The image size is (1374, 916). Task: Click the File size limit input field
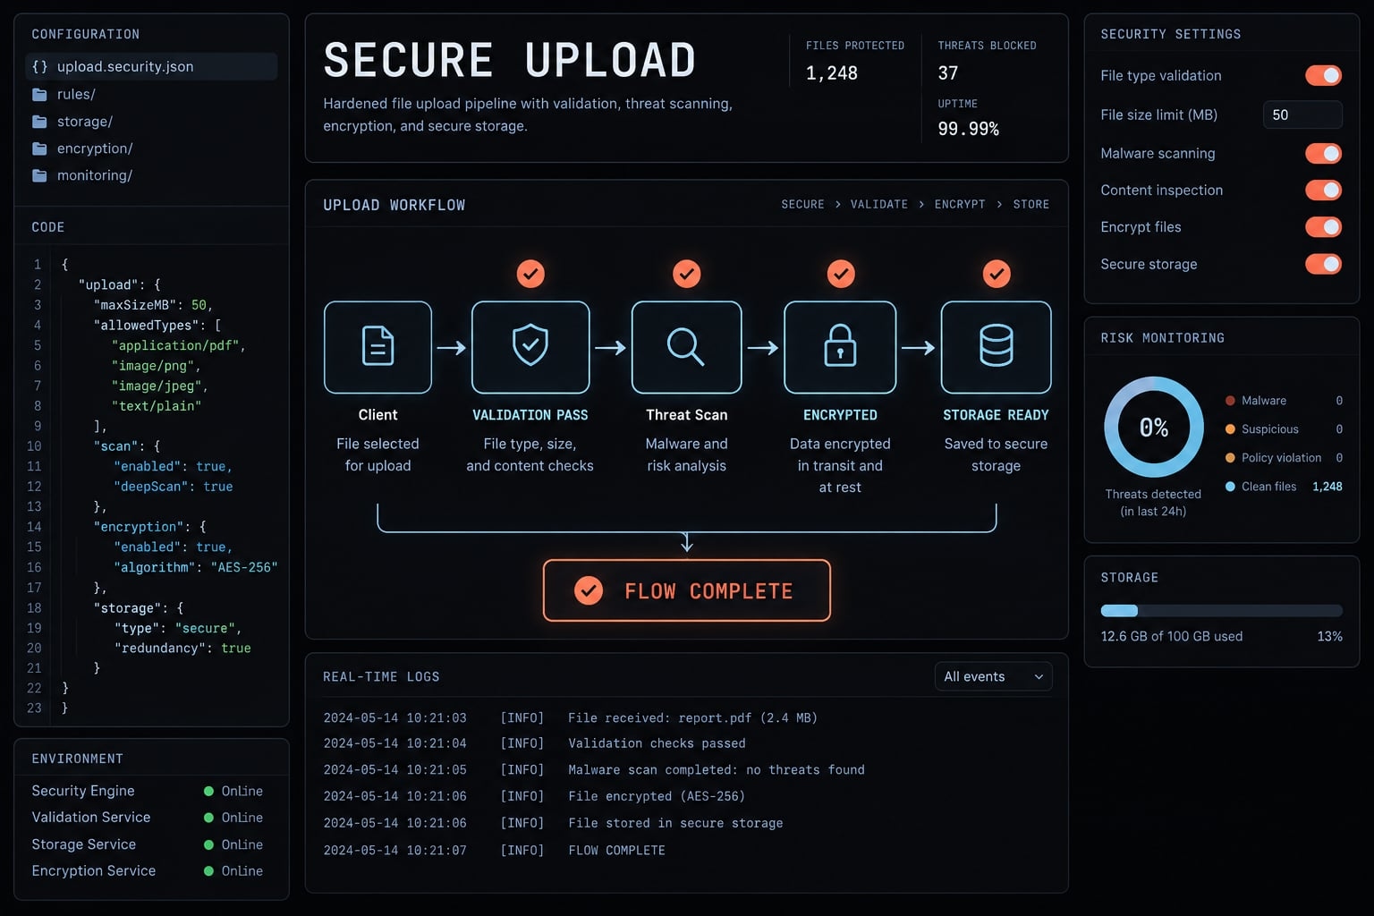coord(1302,114)
